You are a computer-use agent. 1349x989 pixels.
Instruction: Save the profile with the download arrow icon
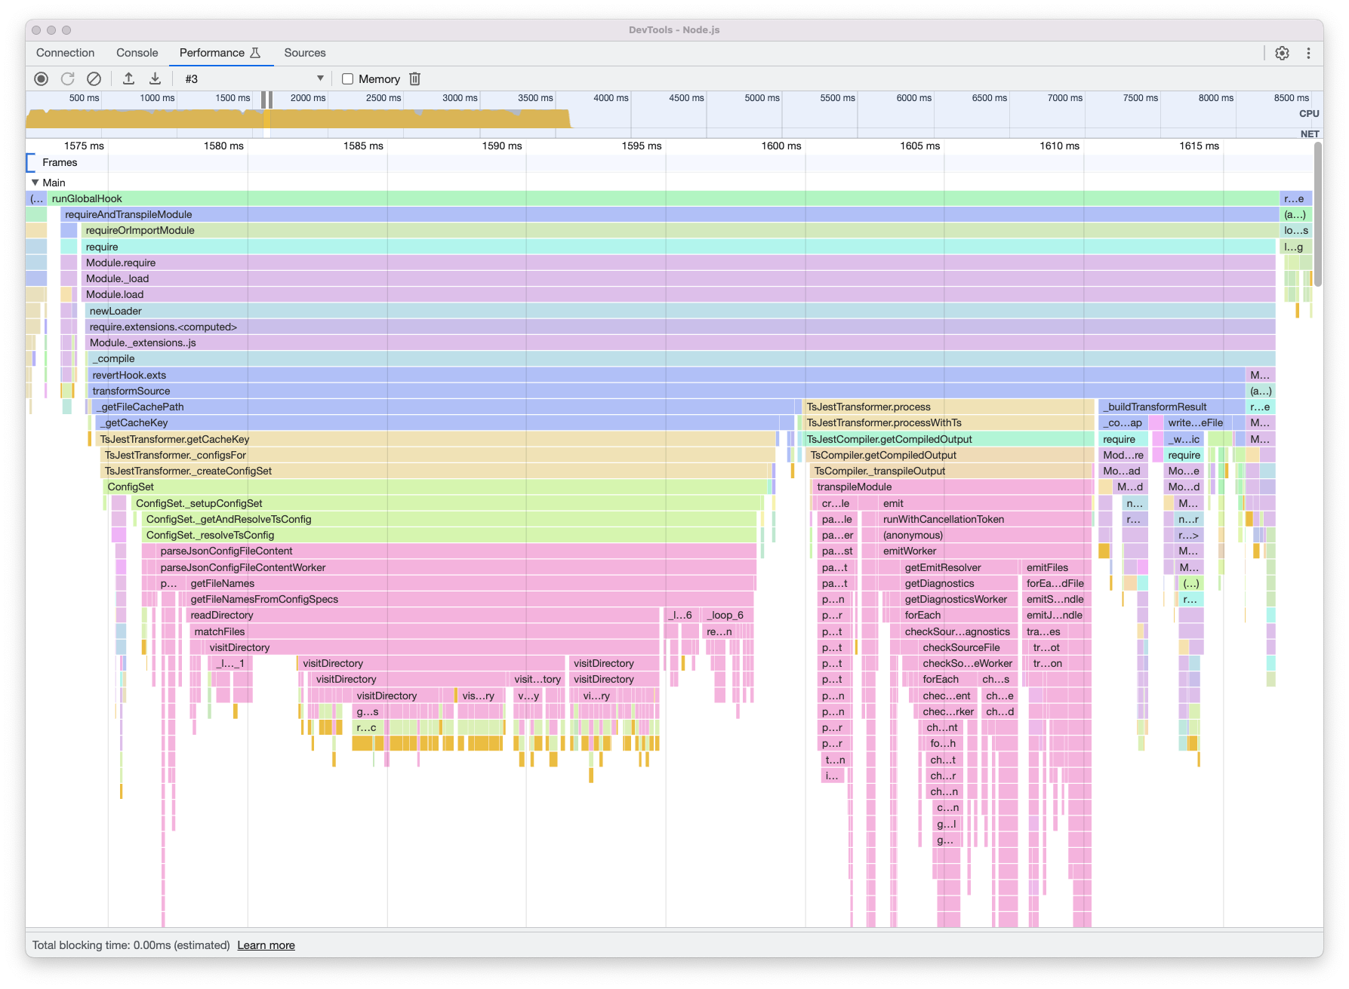[x=155, y=78]
